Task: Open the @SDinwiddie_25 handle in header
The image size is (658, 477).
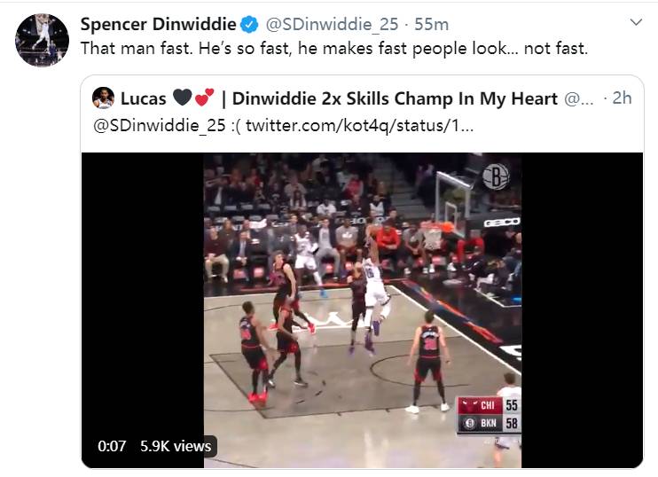Action: click(x=332, y=25)
